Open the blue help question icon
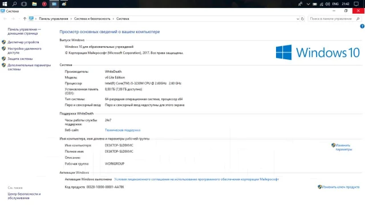The height and width of the screenshot is (205, 365). pos(362,26)
